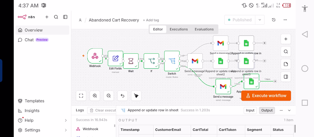314x137 pixels.
Task: Click the CartTotal column header
Action: 204,130
